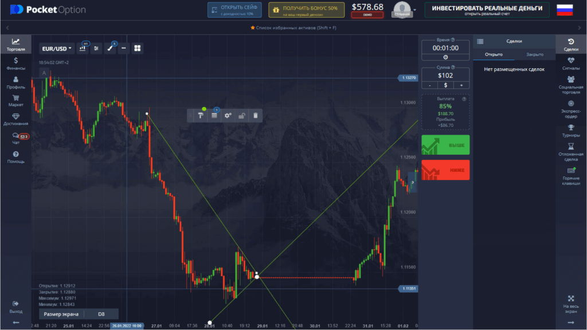Open Tournaments trophy icon
Viewport: 587px width, 330px height.
[570, 131]
